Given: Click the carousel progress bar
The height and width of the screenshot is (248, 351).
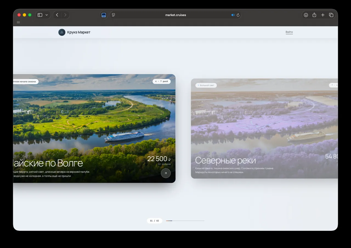Looking at the screenshot, I should click(185, 221).
